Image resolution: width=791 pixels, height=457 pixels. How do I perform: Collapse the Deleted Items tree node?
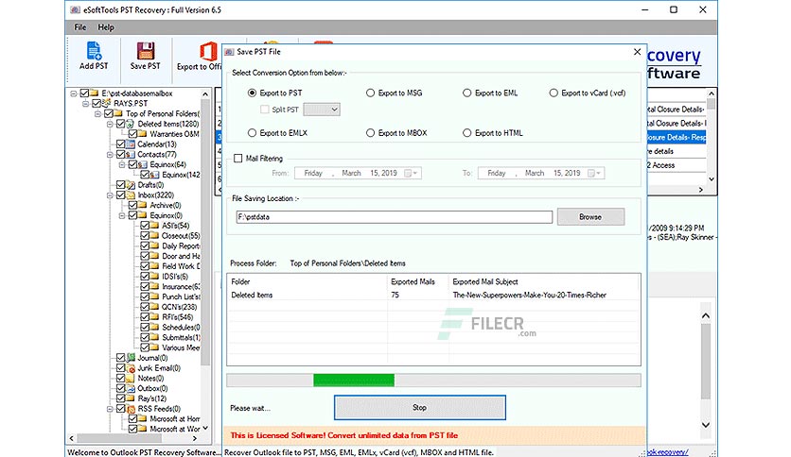(x=110, y=124)
